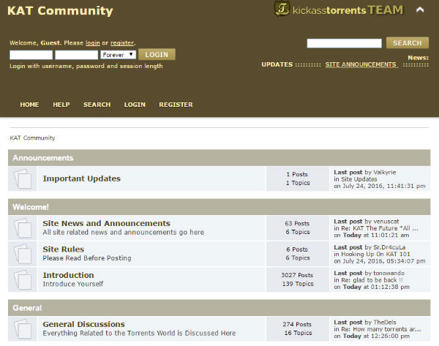Image resolution: width=439 pixels, height=346 pixels.
Task: Click the Site News and Announcements board icon
Action: (x=23, y=228)
